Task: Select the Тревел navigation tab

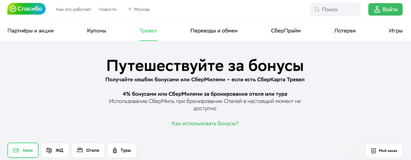Action: tap(148, 31)
